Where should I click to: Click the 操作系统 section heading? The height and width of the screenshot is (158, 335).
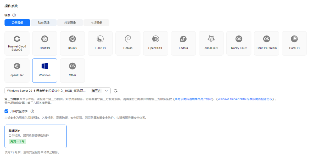coord(11,6)
